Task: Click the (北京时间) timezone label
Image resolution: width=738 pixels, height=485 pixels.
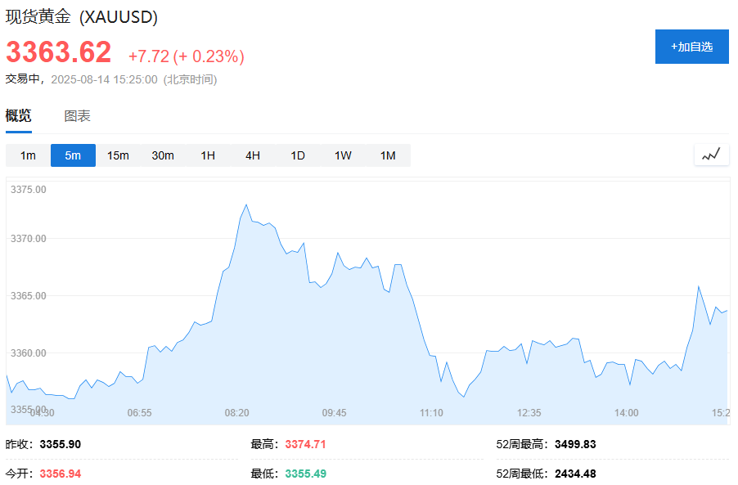Action: coord(190,79)
